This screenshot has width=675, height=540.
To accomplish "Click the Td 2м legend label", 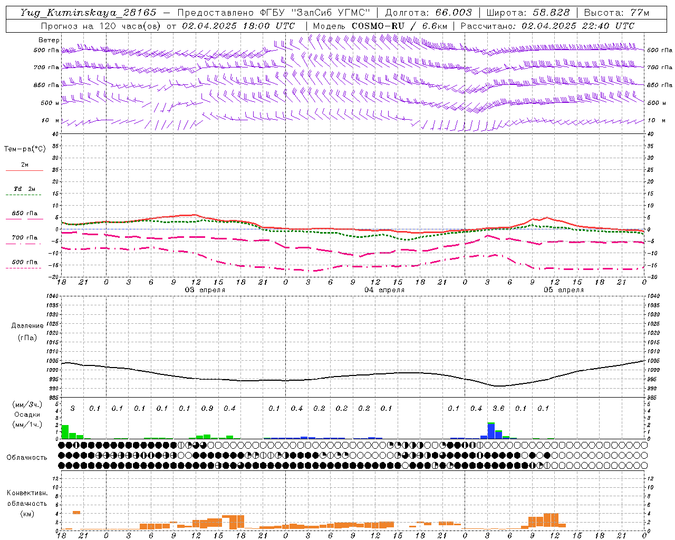I will [x=24, y=189].
